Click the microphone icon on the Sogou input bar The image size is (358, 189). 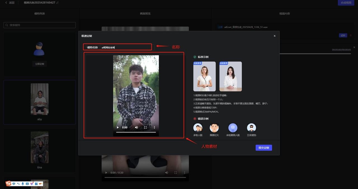(x=23, y=184)
